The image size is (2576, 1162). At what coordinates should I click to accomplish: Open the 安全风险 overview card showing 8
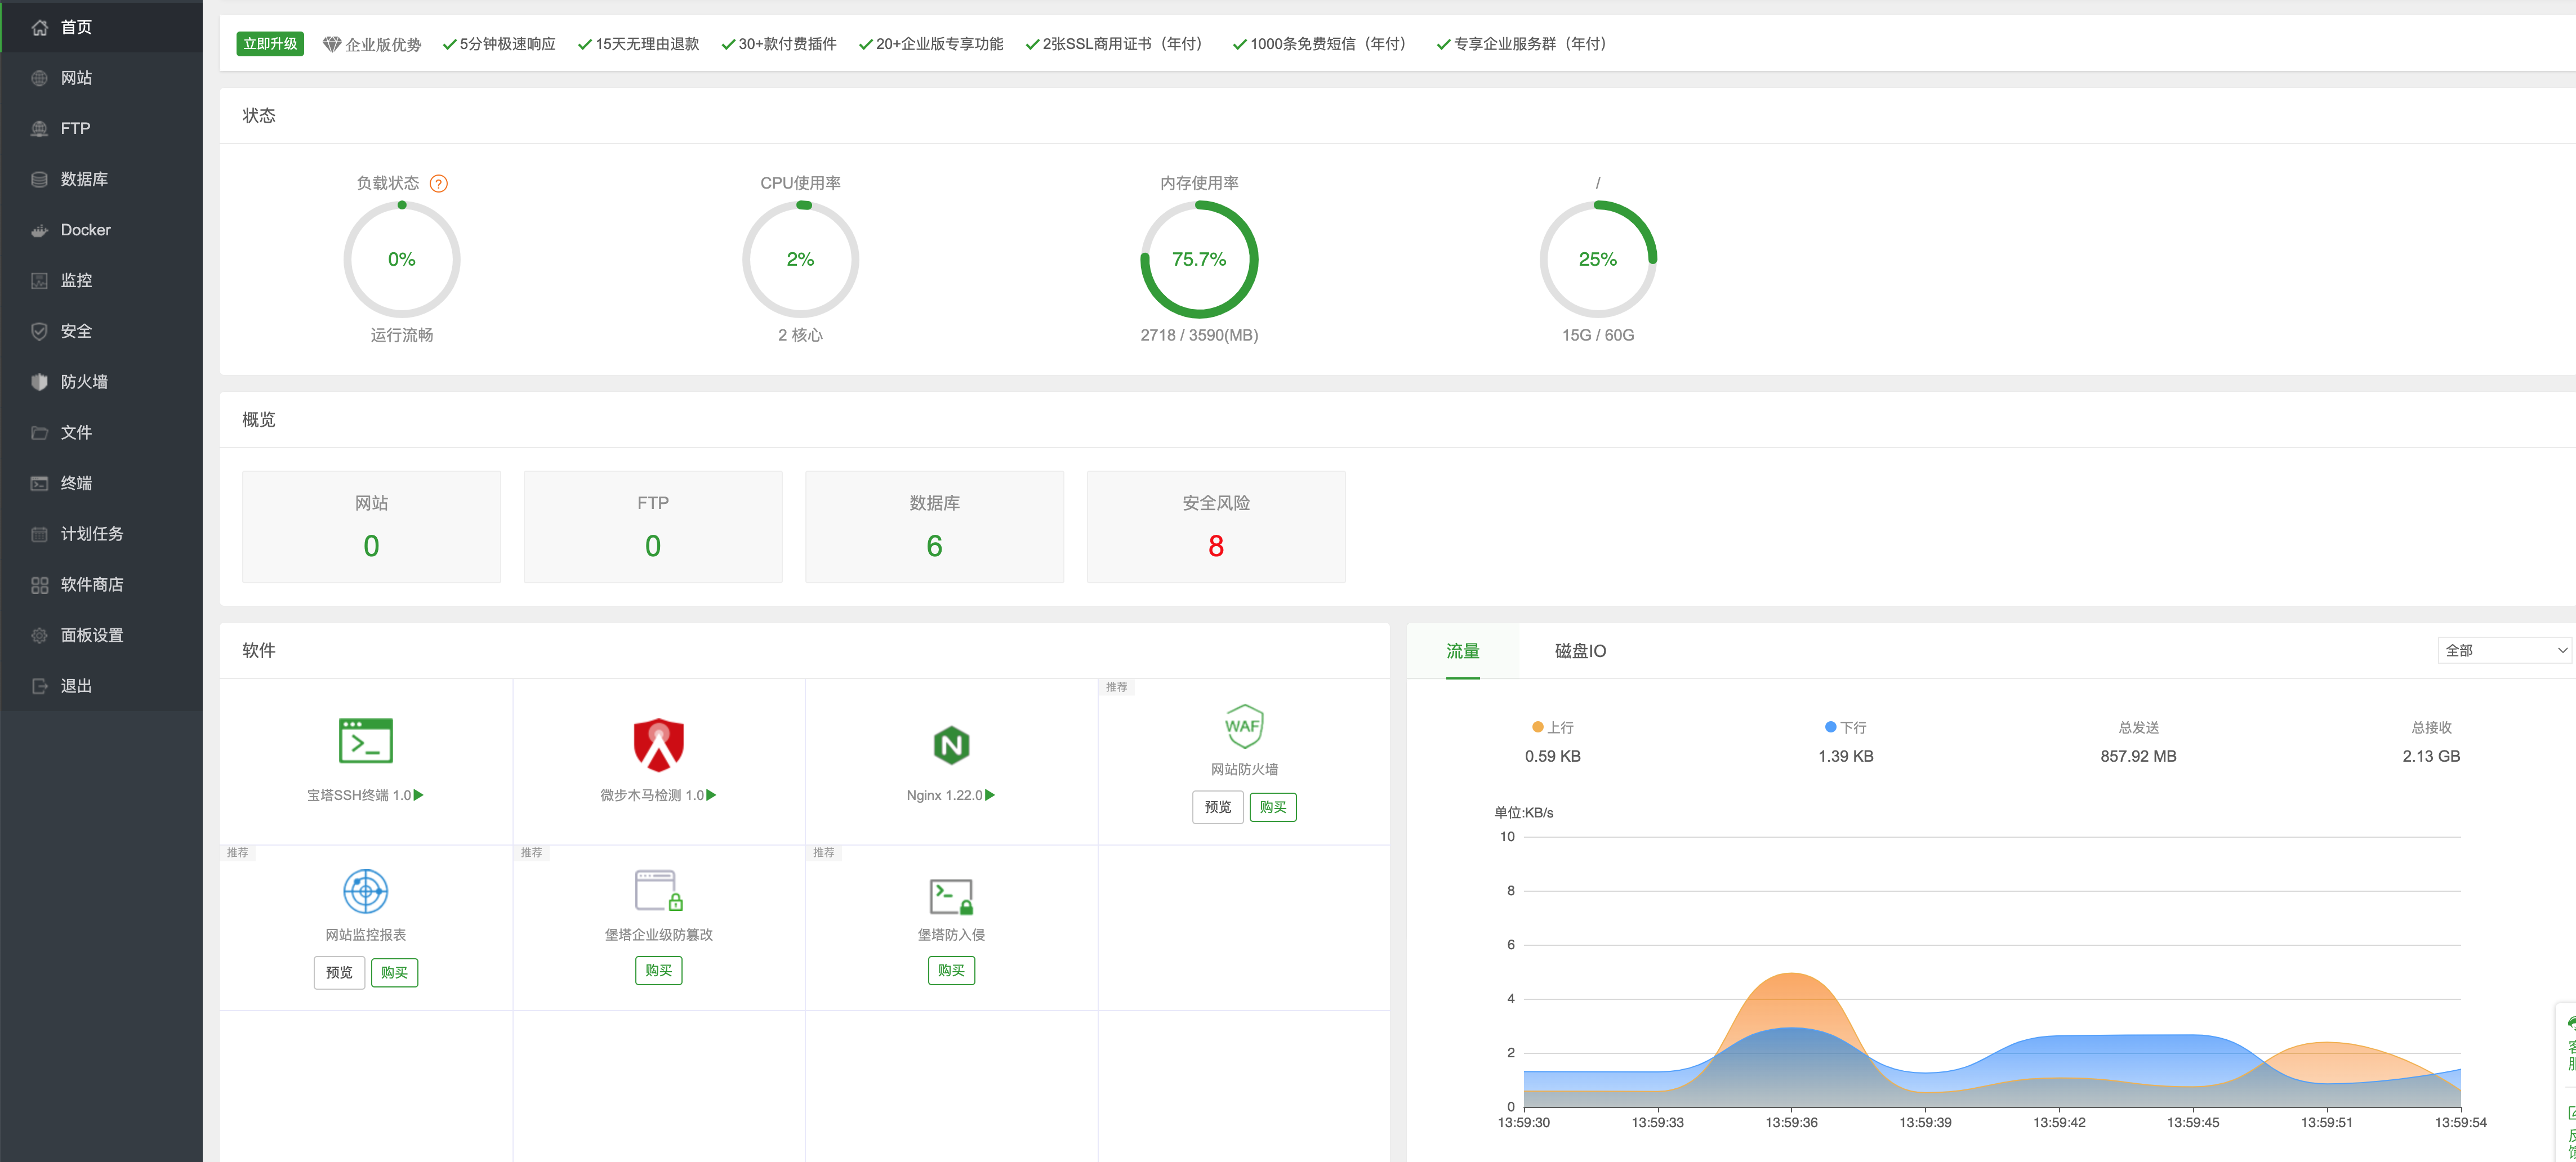tap(1215, 527)
